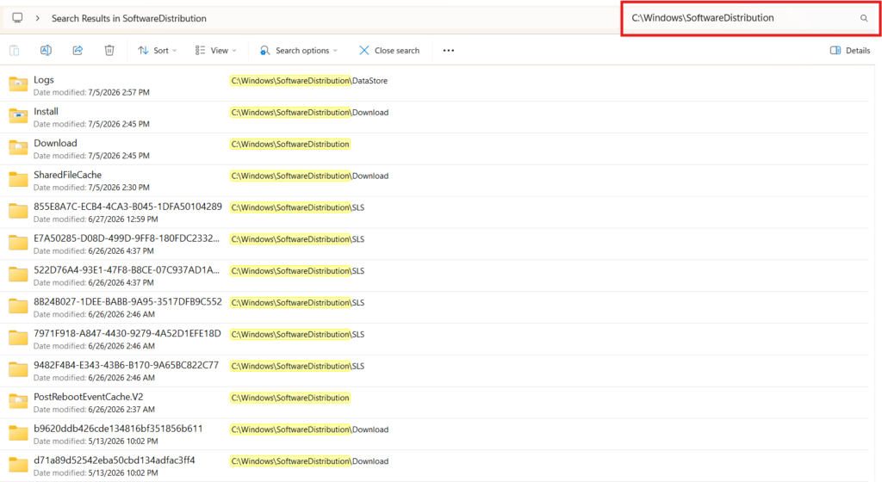The height and width of the screenshot is (482, 882).
Task: Click the 855E8A7C-ECB4-4CA3-B045-1DFA50104289 name
Action: point(127,207)
